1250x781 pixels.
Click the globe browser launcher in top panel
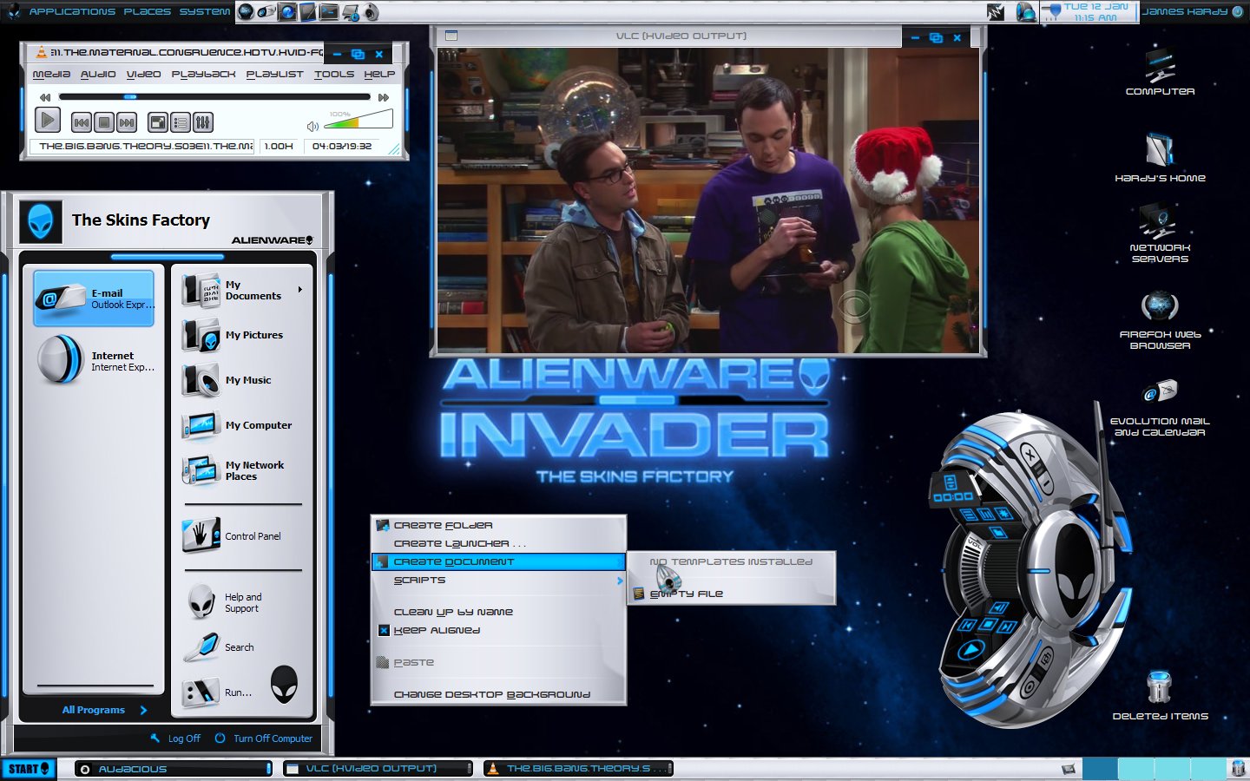246,12
